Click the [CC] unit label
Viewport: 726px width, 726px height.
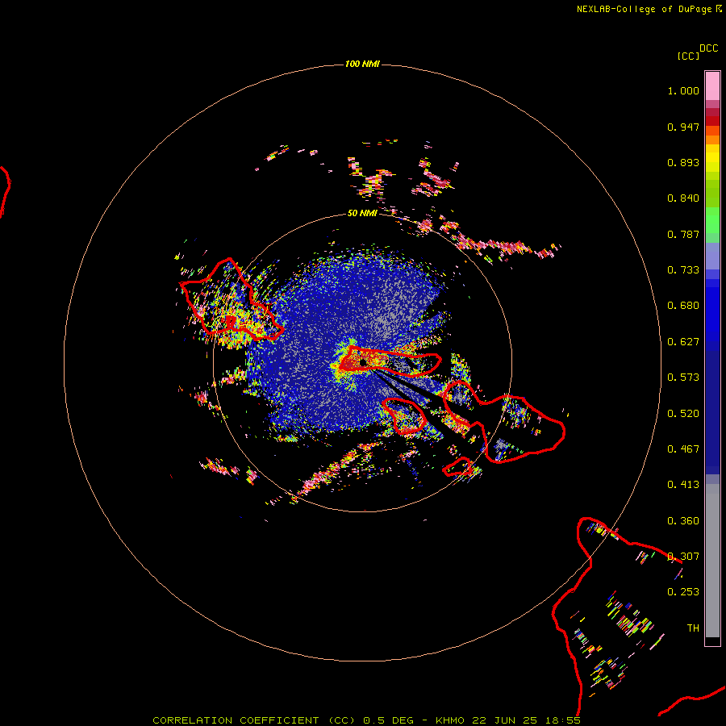point(689,56)
